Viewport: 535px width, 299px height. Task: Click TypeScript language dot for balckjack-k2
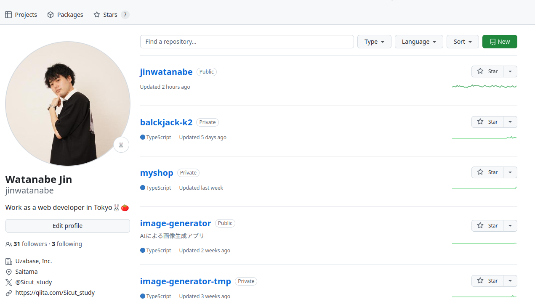click(x=143, y=137)
